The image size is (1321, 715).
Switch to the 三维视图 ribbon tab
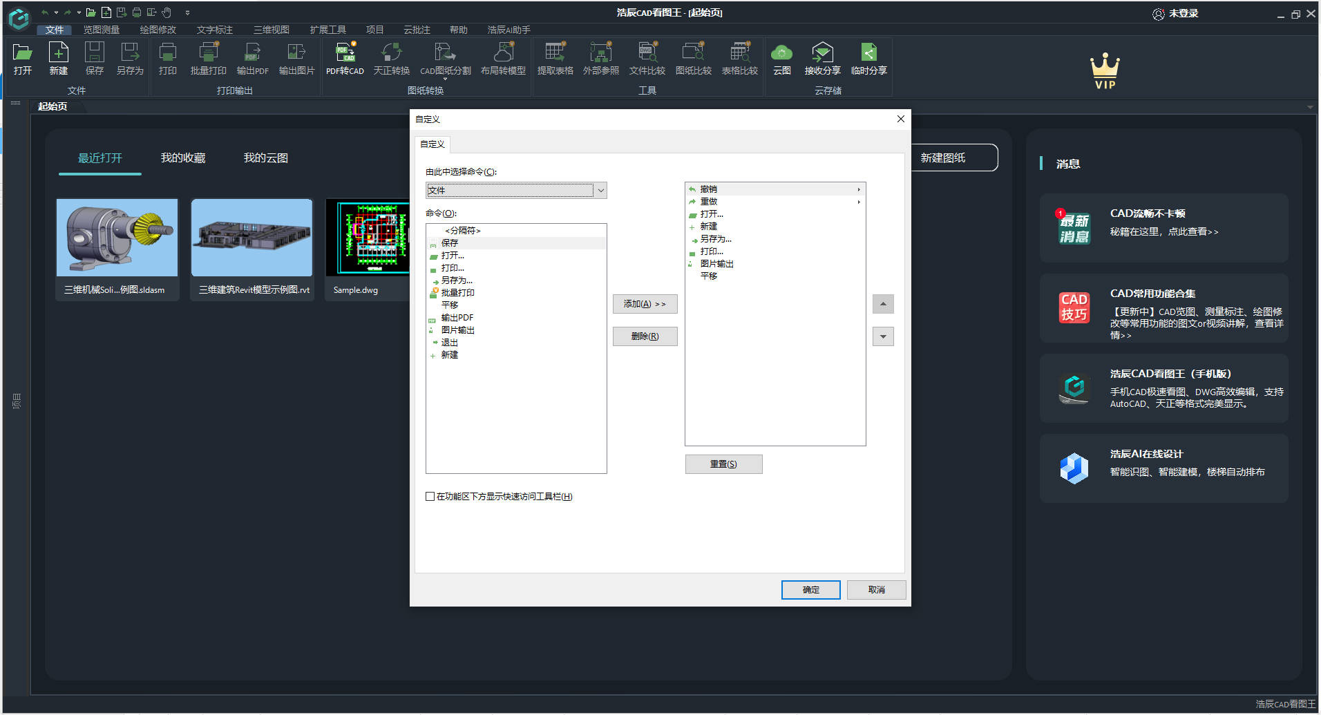coord(272,30)
